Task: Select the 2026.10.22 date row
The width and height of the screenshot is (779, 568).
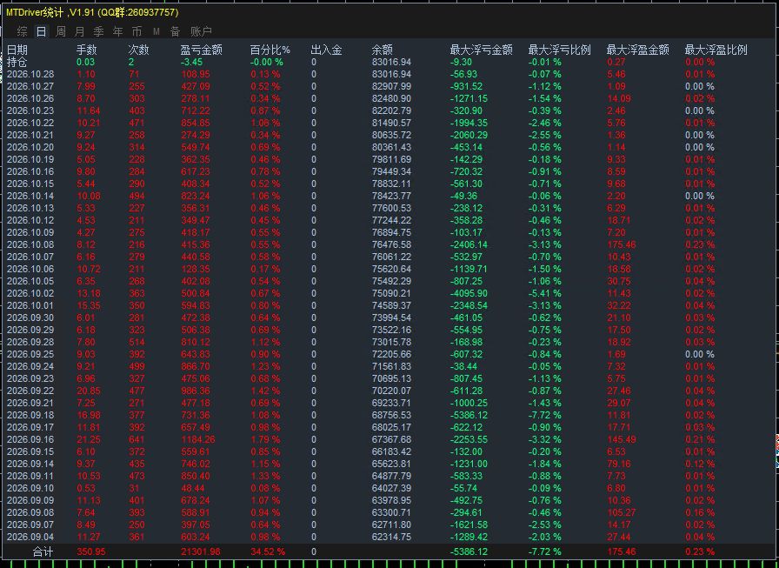Action: coord(30,124)
